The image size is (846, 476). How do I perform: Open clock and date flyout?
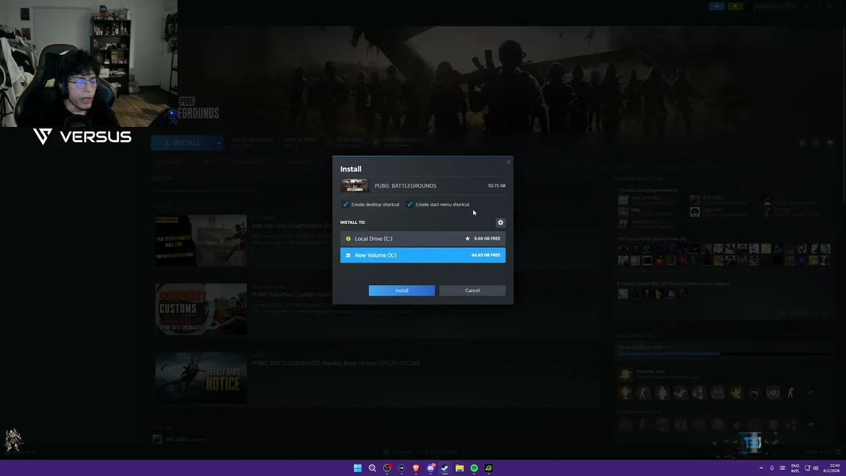click(831, 468)
